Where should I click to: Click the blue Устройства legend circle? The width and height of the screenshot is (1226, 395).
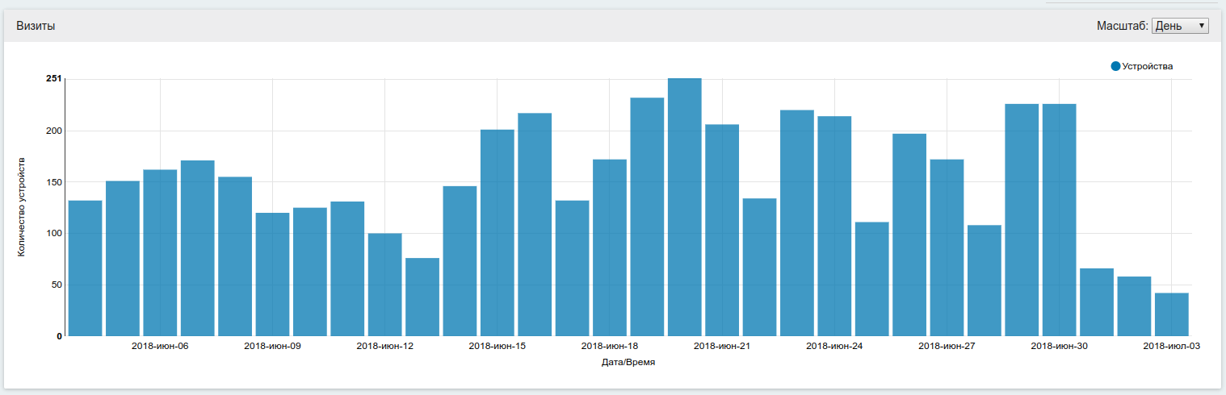tap(1116, 66)
